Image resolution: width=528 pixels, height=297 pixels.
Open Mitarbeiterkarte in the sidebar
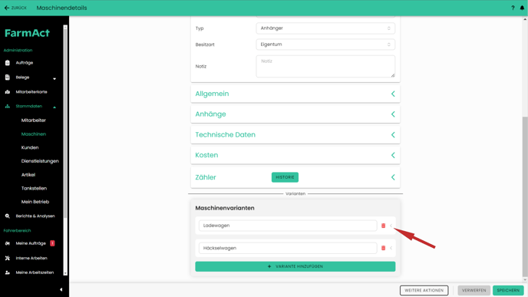pyautogui.click(x=31, y=91)
